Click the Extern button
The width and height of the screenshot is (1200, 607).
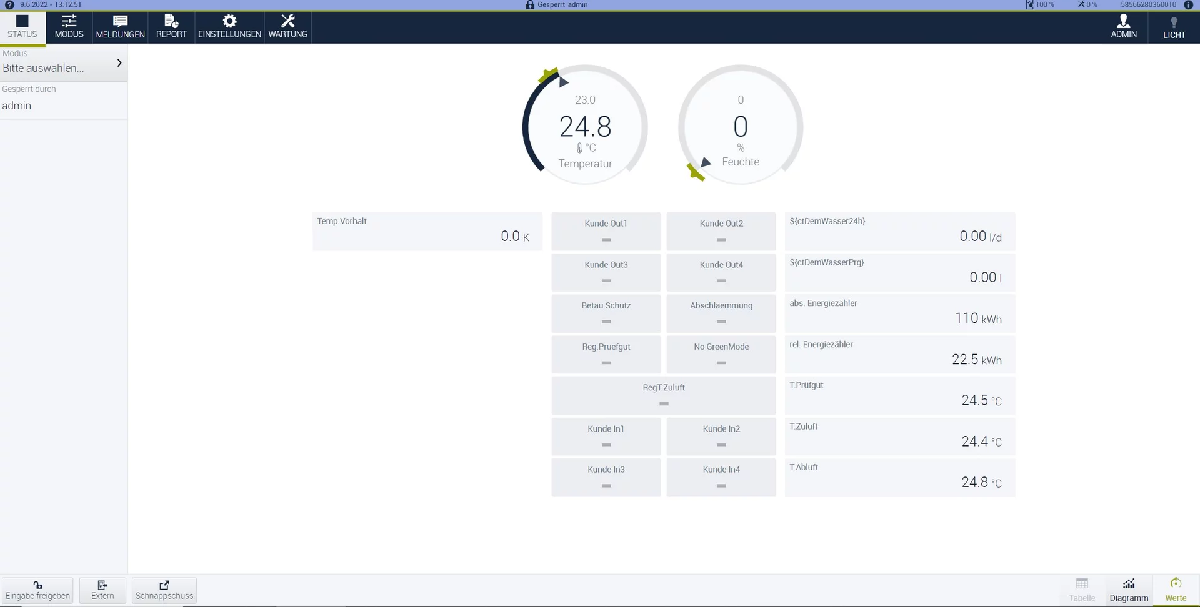coord(102,590)
